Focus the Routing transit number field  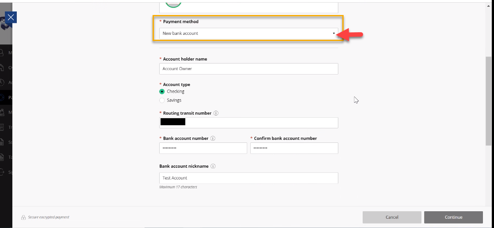261,123
